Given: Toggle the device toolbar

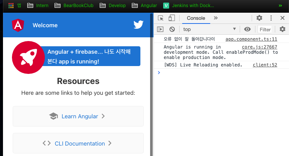Looking at the screenshot, I should [172, 18].
